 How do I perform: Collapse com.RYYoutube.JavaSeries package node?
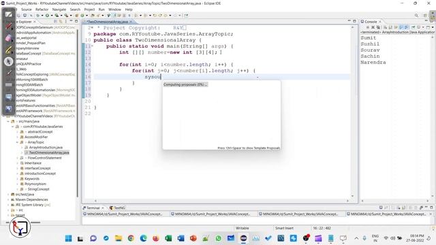click(12, 127)
